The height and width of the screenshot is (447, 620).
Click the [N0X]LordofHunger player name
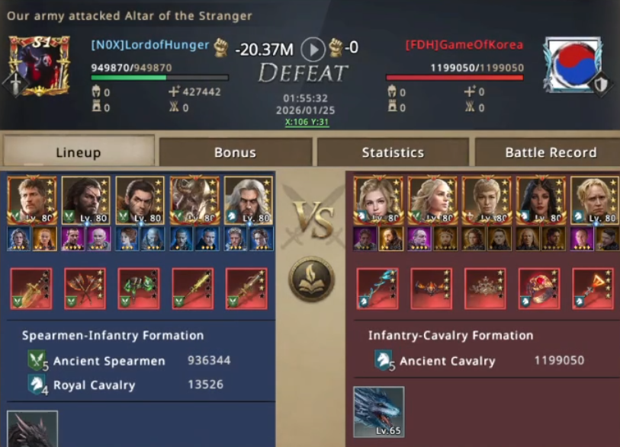pyautogui.click(x=150, y=46)
